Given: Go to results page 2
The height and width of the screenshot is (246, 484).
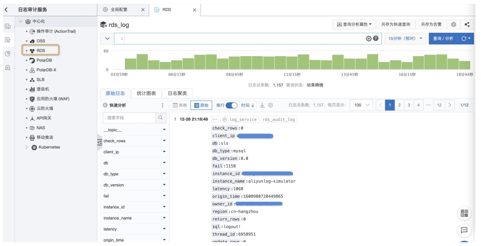Looking at the screenshot, I should coord(399,105).
